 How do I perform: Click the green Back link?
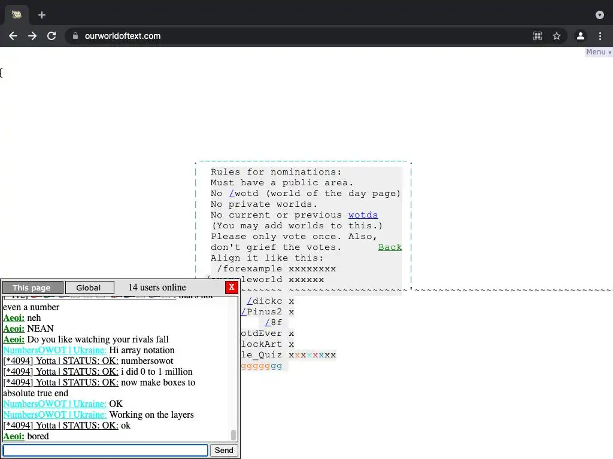coord(390,247)
